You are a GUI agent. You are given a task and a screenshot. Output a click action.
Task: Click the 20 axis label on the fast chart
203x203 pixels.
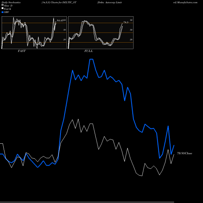pos(65,39)
